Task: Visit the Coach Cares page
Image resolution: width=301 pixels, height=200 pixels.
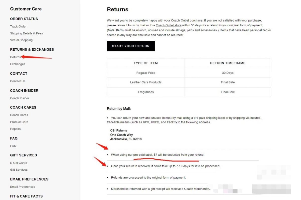Action: tap(19, 115)
